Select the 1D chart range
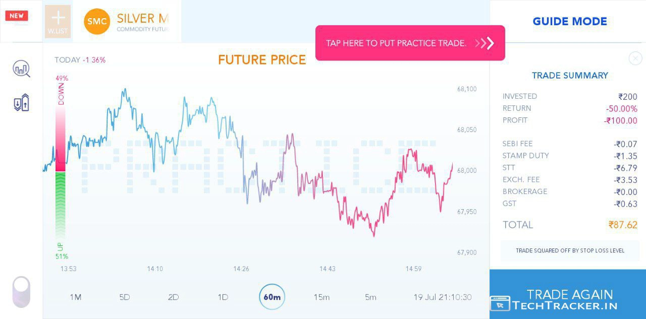Screen dimensions: 646x319 point(223,297)
